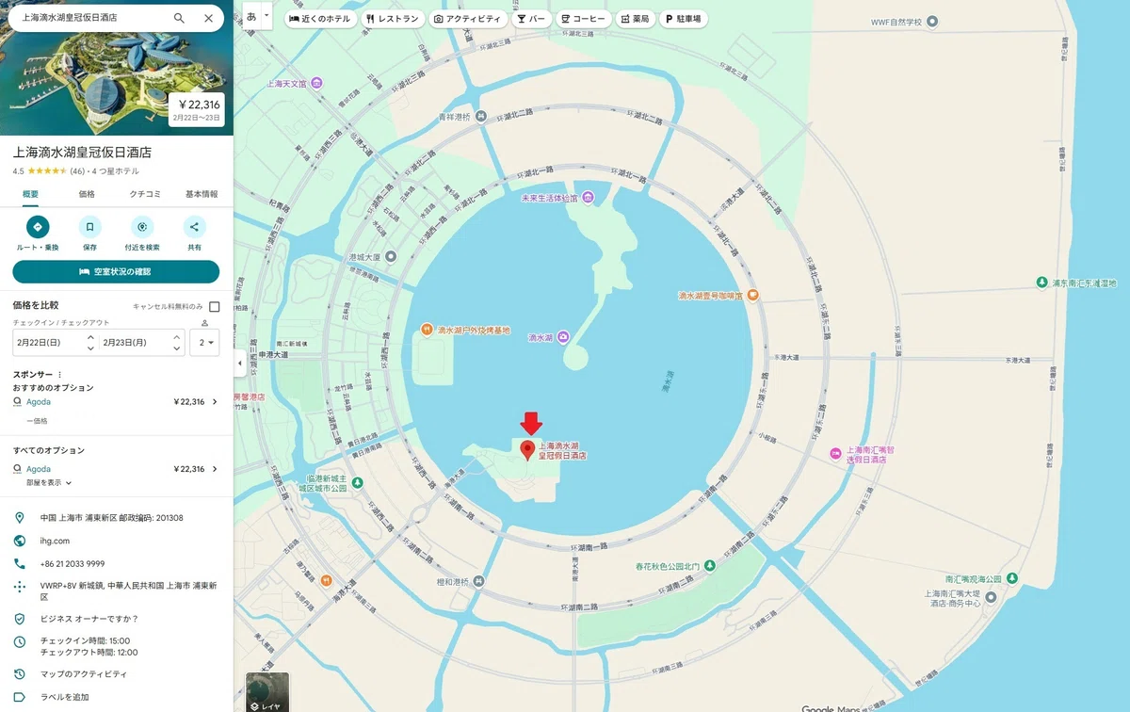Filter by アクティビティ chip
Image resolution: width=1130 pixels, height=712 pixels.
click(468, 19)
